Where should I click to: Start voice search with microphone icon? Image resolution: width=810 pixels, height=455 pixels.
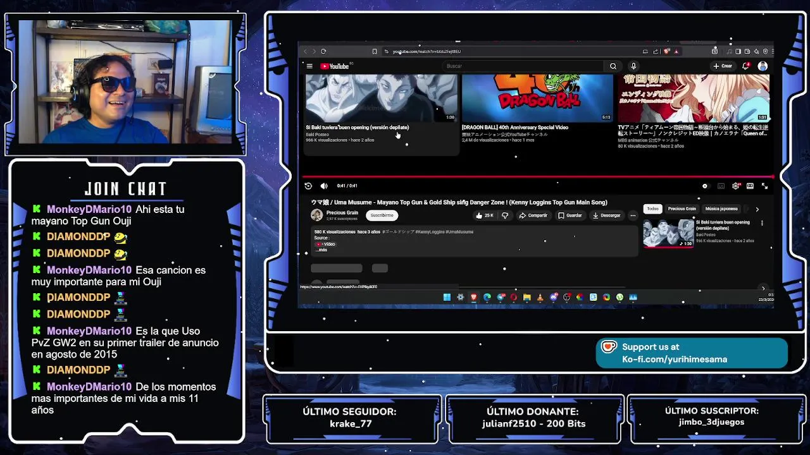(633, 66)
